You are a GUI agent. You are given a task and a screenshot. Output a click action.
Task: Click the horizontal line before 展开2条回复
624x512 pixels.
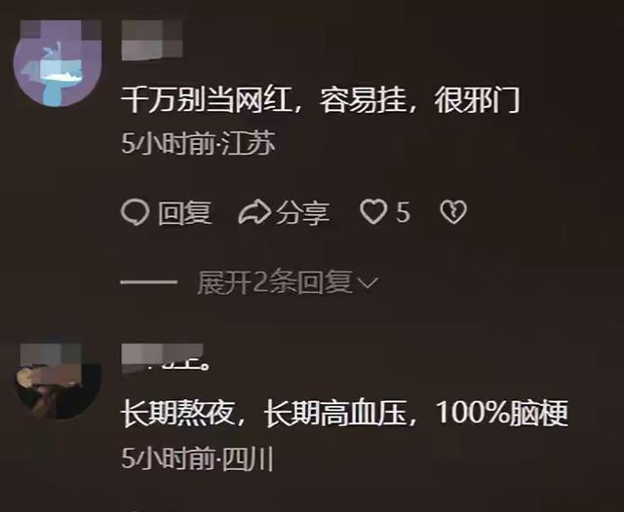click(149, 283)
